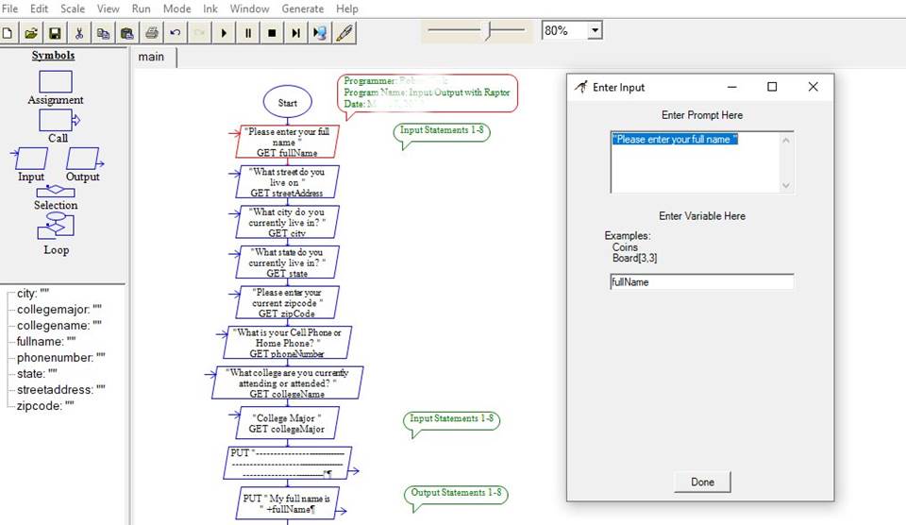Open the Ink menu
Screen dimensions: 906x525
[210, 8]
